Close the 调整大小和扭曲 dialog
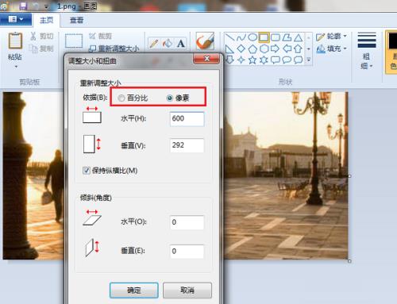The height and width of the screenshot is (304, 397). (206, 59)
